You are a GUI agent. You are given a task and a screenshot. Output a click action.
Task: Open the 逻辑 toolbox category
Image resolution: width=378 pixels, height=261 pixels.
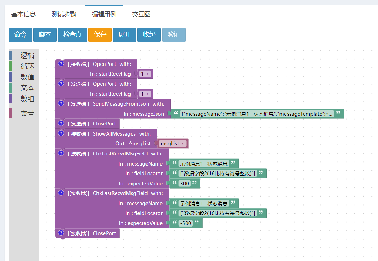24,55
